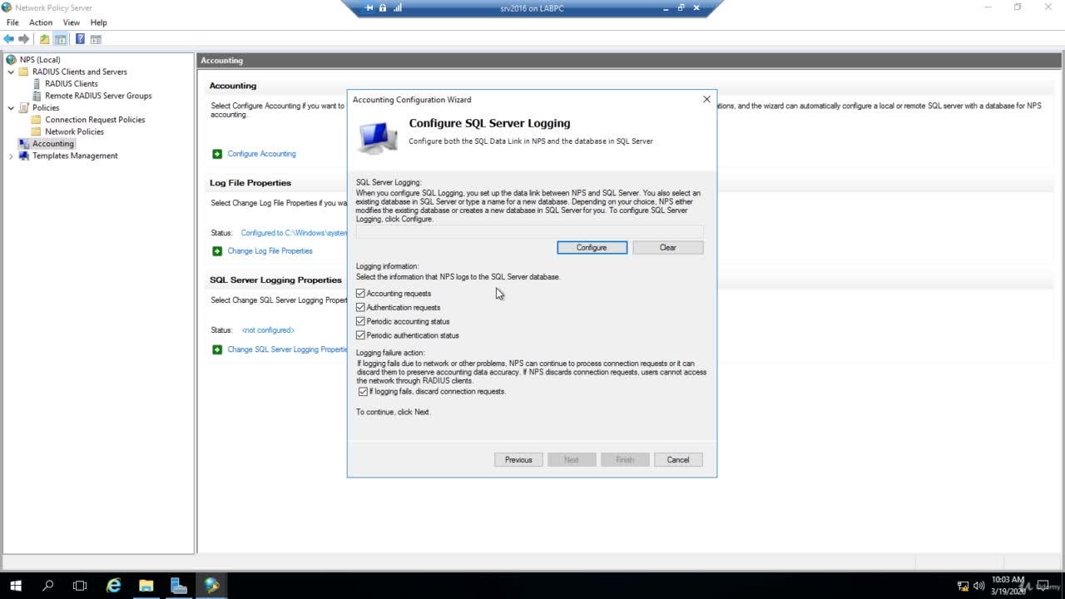Click green arrow icon beside Configure Accounting
1065x599 pixels.
point(217,154)
